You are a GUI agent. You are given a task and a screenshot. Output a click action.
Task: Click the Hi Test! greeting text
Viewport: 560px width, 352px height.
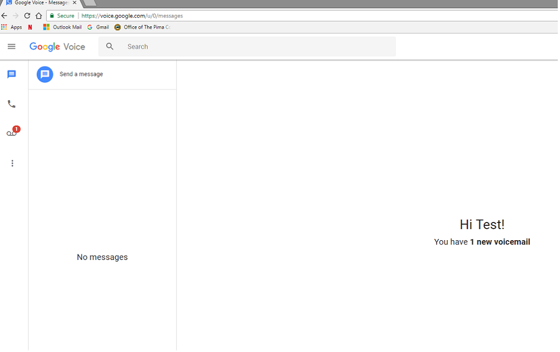point(482,225)
